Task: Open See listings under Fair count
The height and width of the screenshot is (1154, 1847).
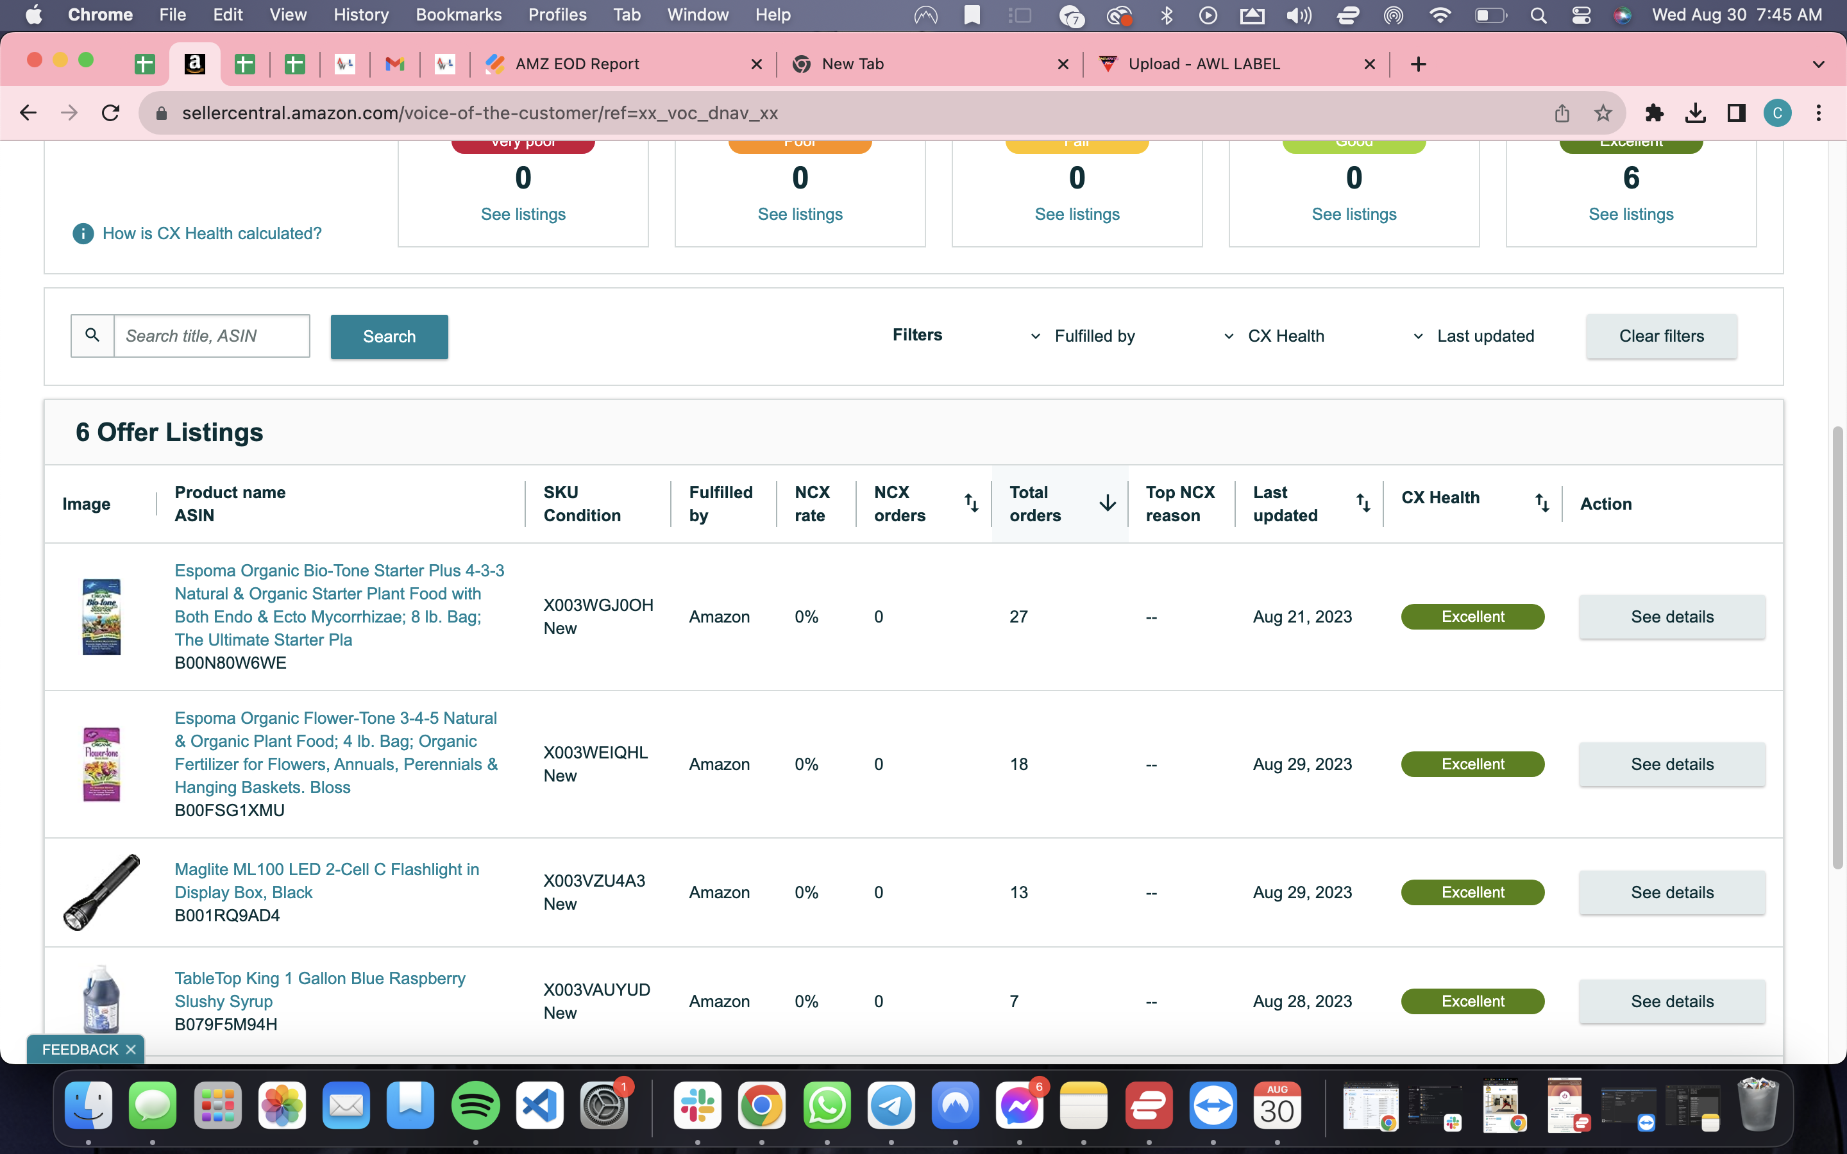Action: click(1077, 215)
